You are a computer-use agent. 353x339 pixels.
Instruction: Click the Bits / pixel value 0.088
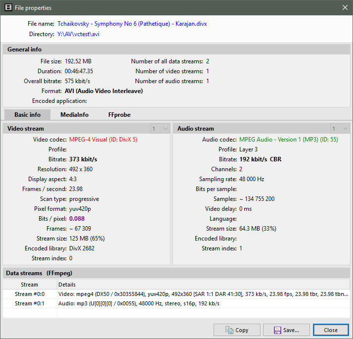[77, 219]
